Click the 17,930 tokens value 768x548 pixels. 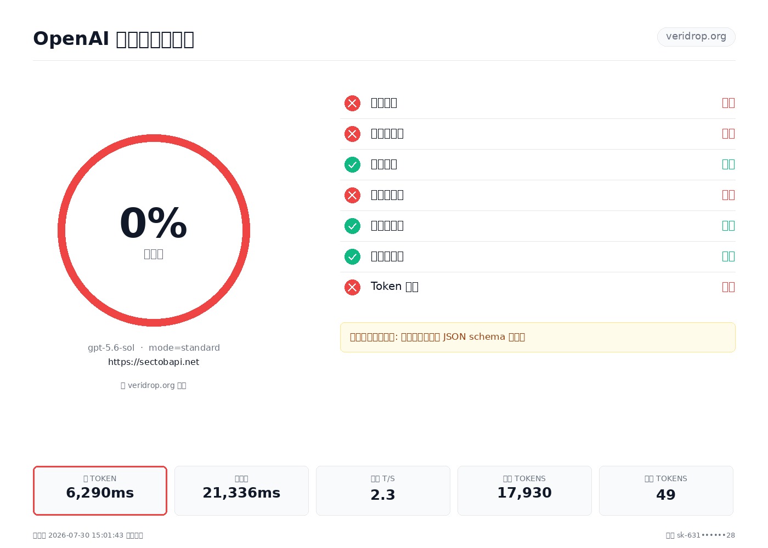click(524, 493)
